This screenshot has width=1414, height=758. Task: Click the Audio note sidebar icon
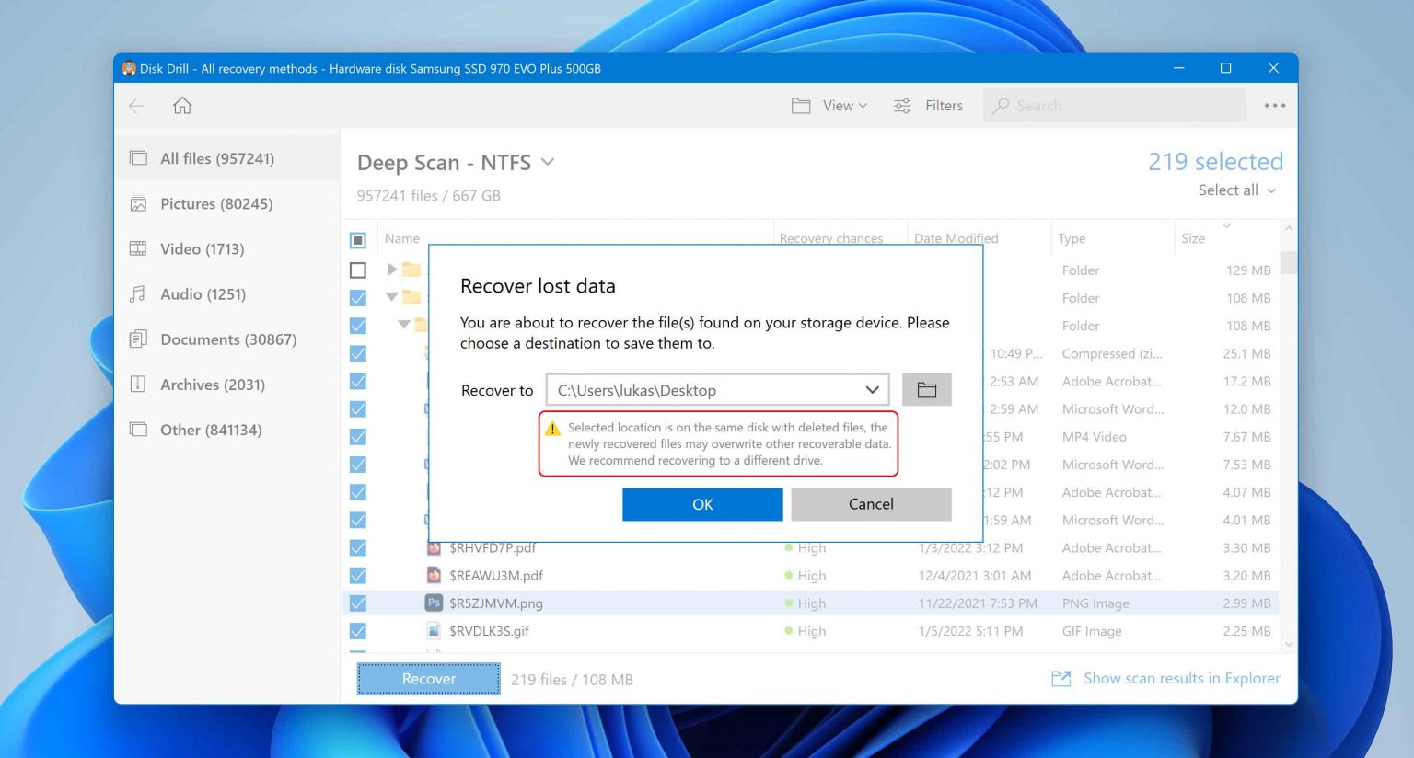(x=138, y=293)
